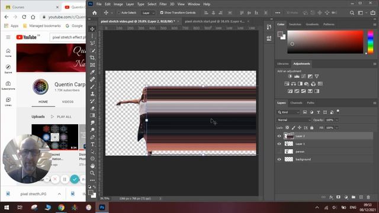
Task: Click the hue slider strip in Color panel
Action: [x=370, y=42]
